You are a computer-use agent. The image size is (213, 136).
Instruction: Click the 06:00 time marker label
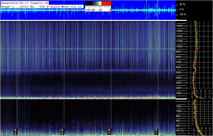tap(15, 132)
